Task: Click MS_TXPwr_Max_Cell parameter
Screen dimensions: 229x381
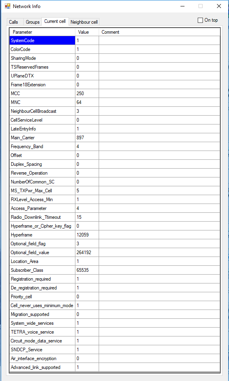Action: pos(42,191)
